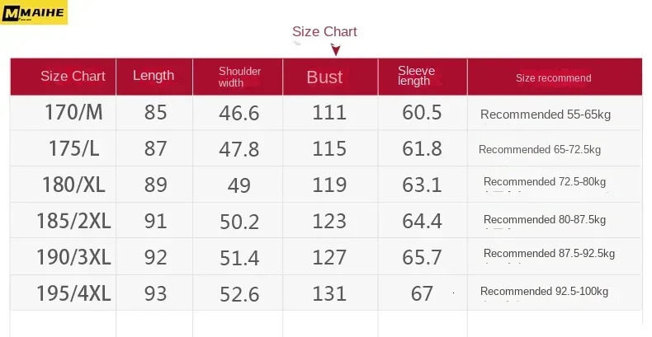Choose the 170/M size row label

coord(74,113)
